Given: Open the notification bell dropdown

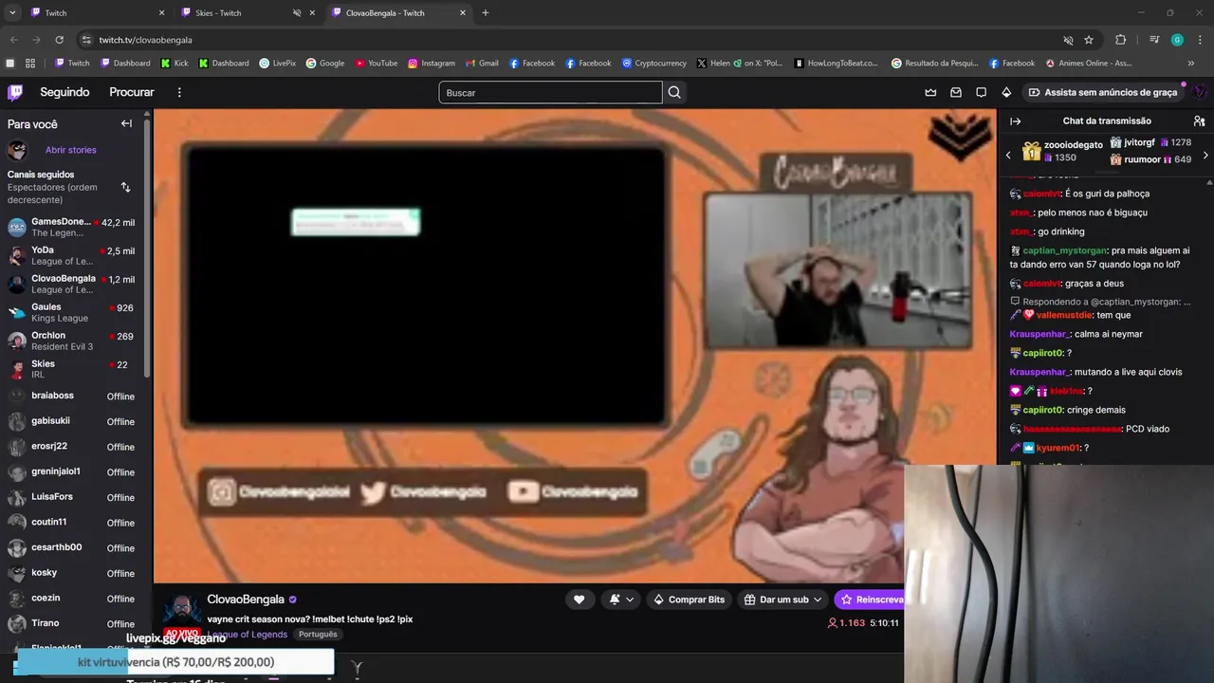Looking at the screenshot, I should coord(621,600).
